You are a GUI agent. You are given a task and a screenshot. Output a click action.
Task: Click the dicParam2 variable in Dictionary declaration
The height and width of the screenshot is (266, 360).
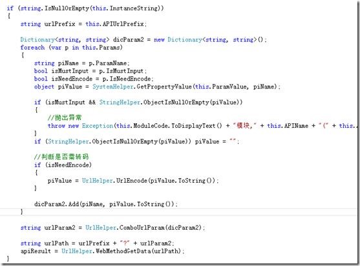point(129,39)
